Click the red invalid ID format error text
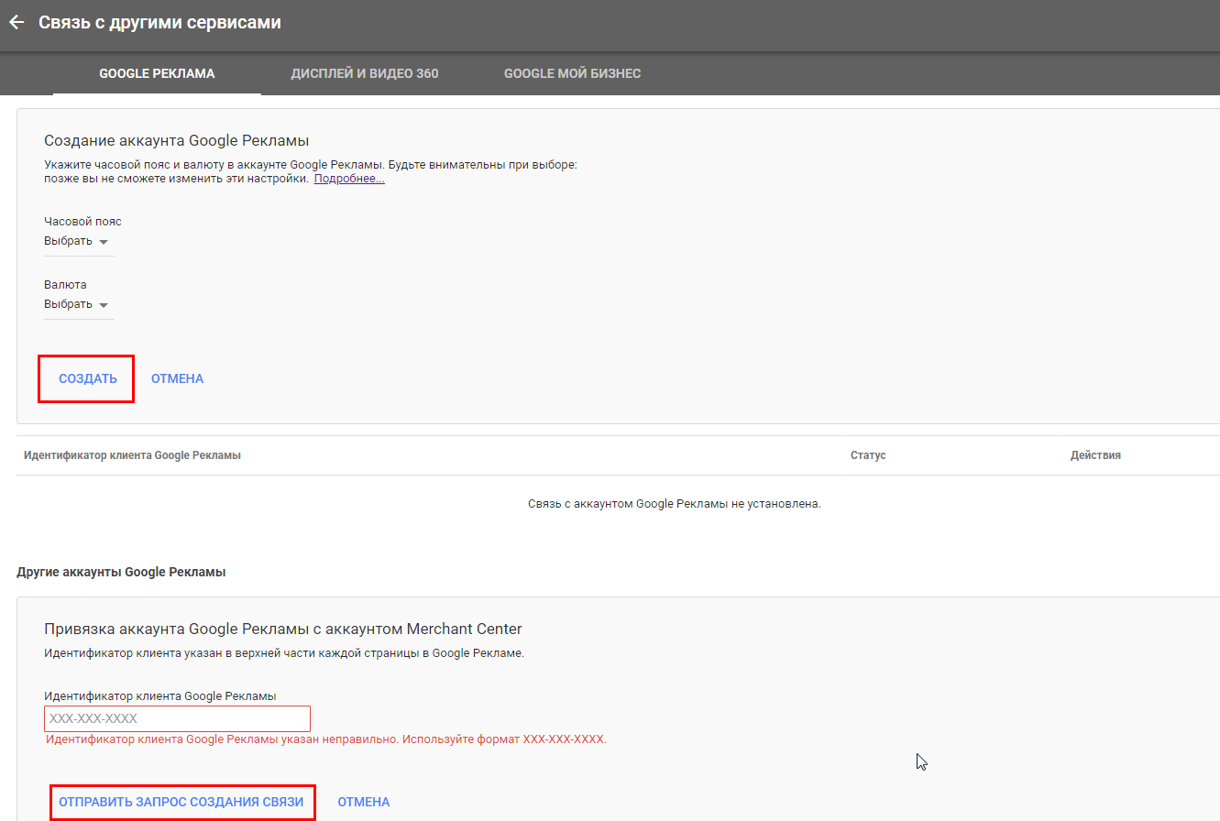Screen dimensions: 1220x821 (x=326, y=739)
